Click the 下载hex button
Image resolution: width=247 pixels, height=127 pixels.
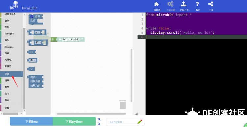(x=31, y=121)
